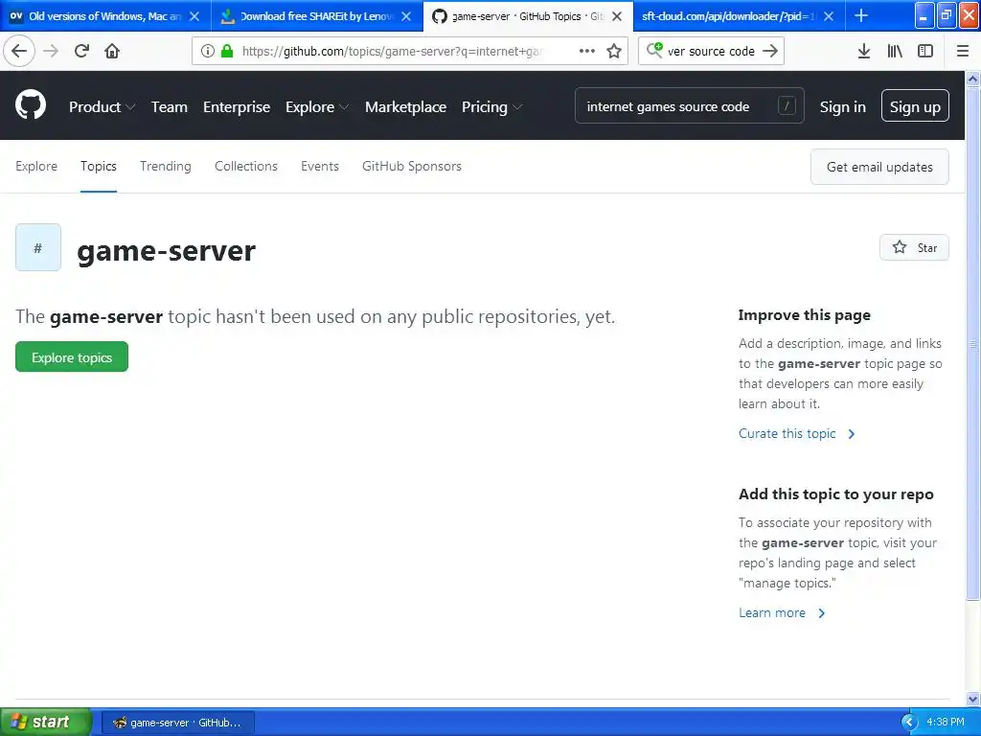Open the library bookshelf icon
Image resolution: width=981 pixels, height=736 pixels.
tap(895, 51)
